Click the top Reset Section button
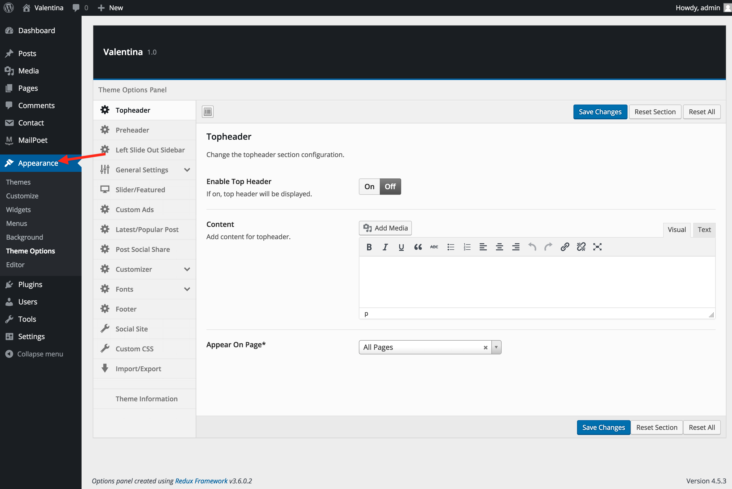The image size is (732, 489). click(655, 112)
